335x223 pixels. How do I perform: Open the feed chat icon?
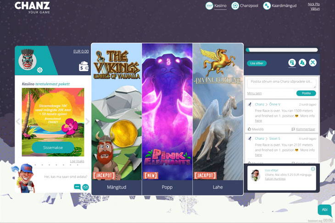(x=292, y=63)
